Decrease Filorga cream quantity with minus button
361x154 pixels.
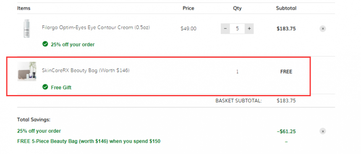pyautogui.click(x=225, y=29)
